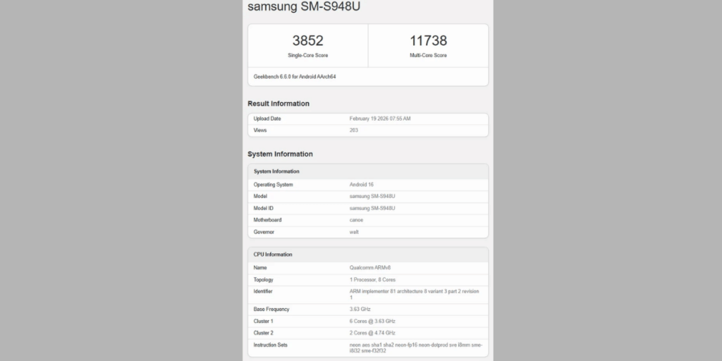Click the 'neon aes sha1 sha2' instruction sets value
This screenshot has width=722, height=361.
416,348
